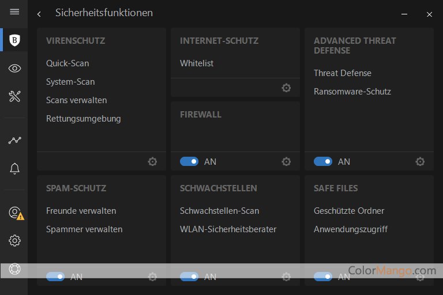
Task: Toggle the Advanced Threat Defense switch
Action: coord(323,162)
